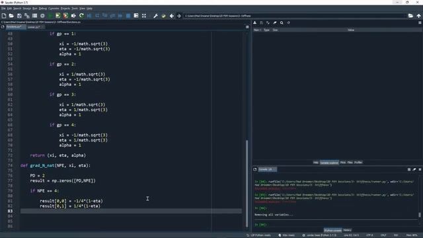Viewport: 423px width, 238px height.
Task: Click the debug continue execution icon
Action: [x=120, y=16]
